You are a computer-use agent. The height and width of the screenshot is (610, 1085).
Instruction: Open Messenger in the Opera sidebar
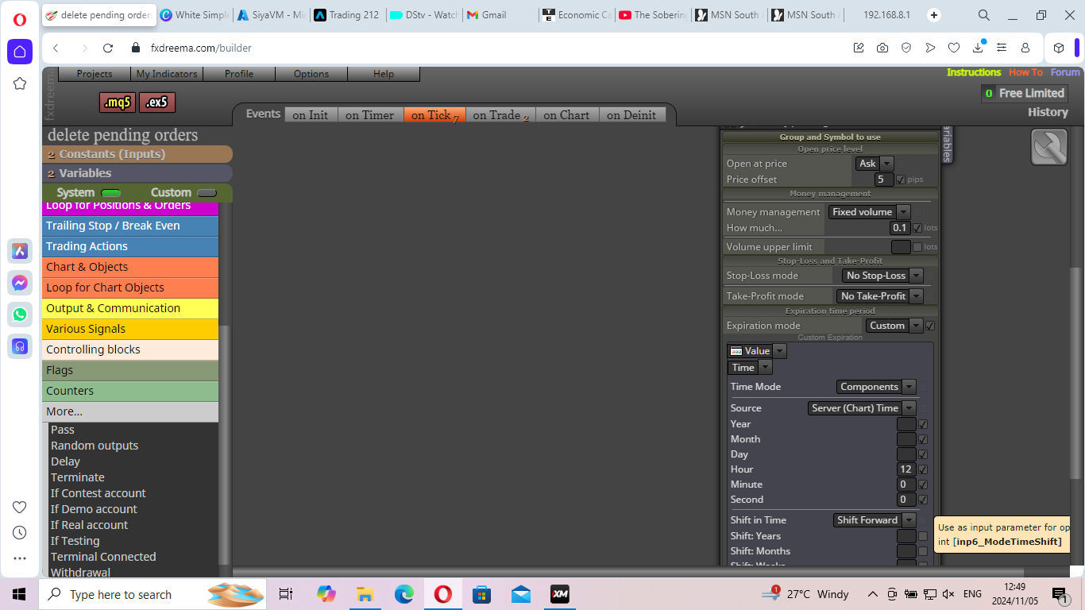coord(20,283)
